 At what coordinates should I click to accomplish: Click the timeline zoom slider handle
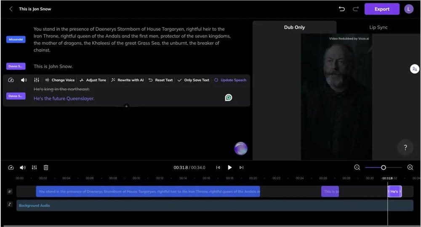[x=384, y=167]
